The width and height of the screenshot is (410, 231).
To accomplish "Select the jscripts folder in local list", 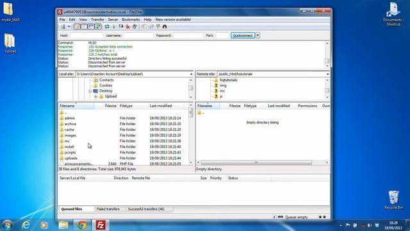I will (70, 153).
